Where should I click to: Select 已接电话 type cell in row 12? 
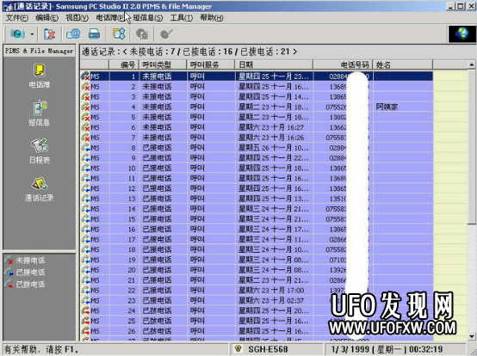tap(163, 188)
